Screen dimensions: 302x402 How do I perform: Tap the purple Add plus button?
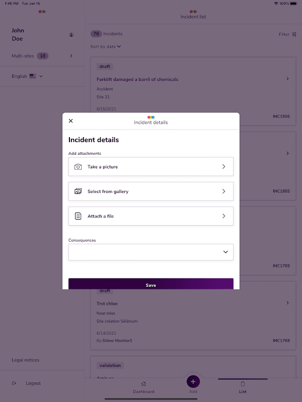[x=193, y=382]
